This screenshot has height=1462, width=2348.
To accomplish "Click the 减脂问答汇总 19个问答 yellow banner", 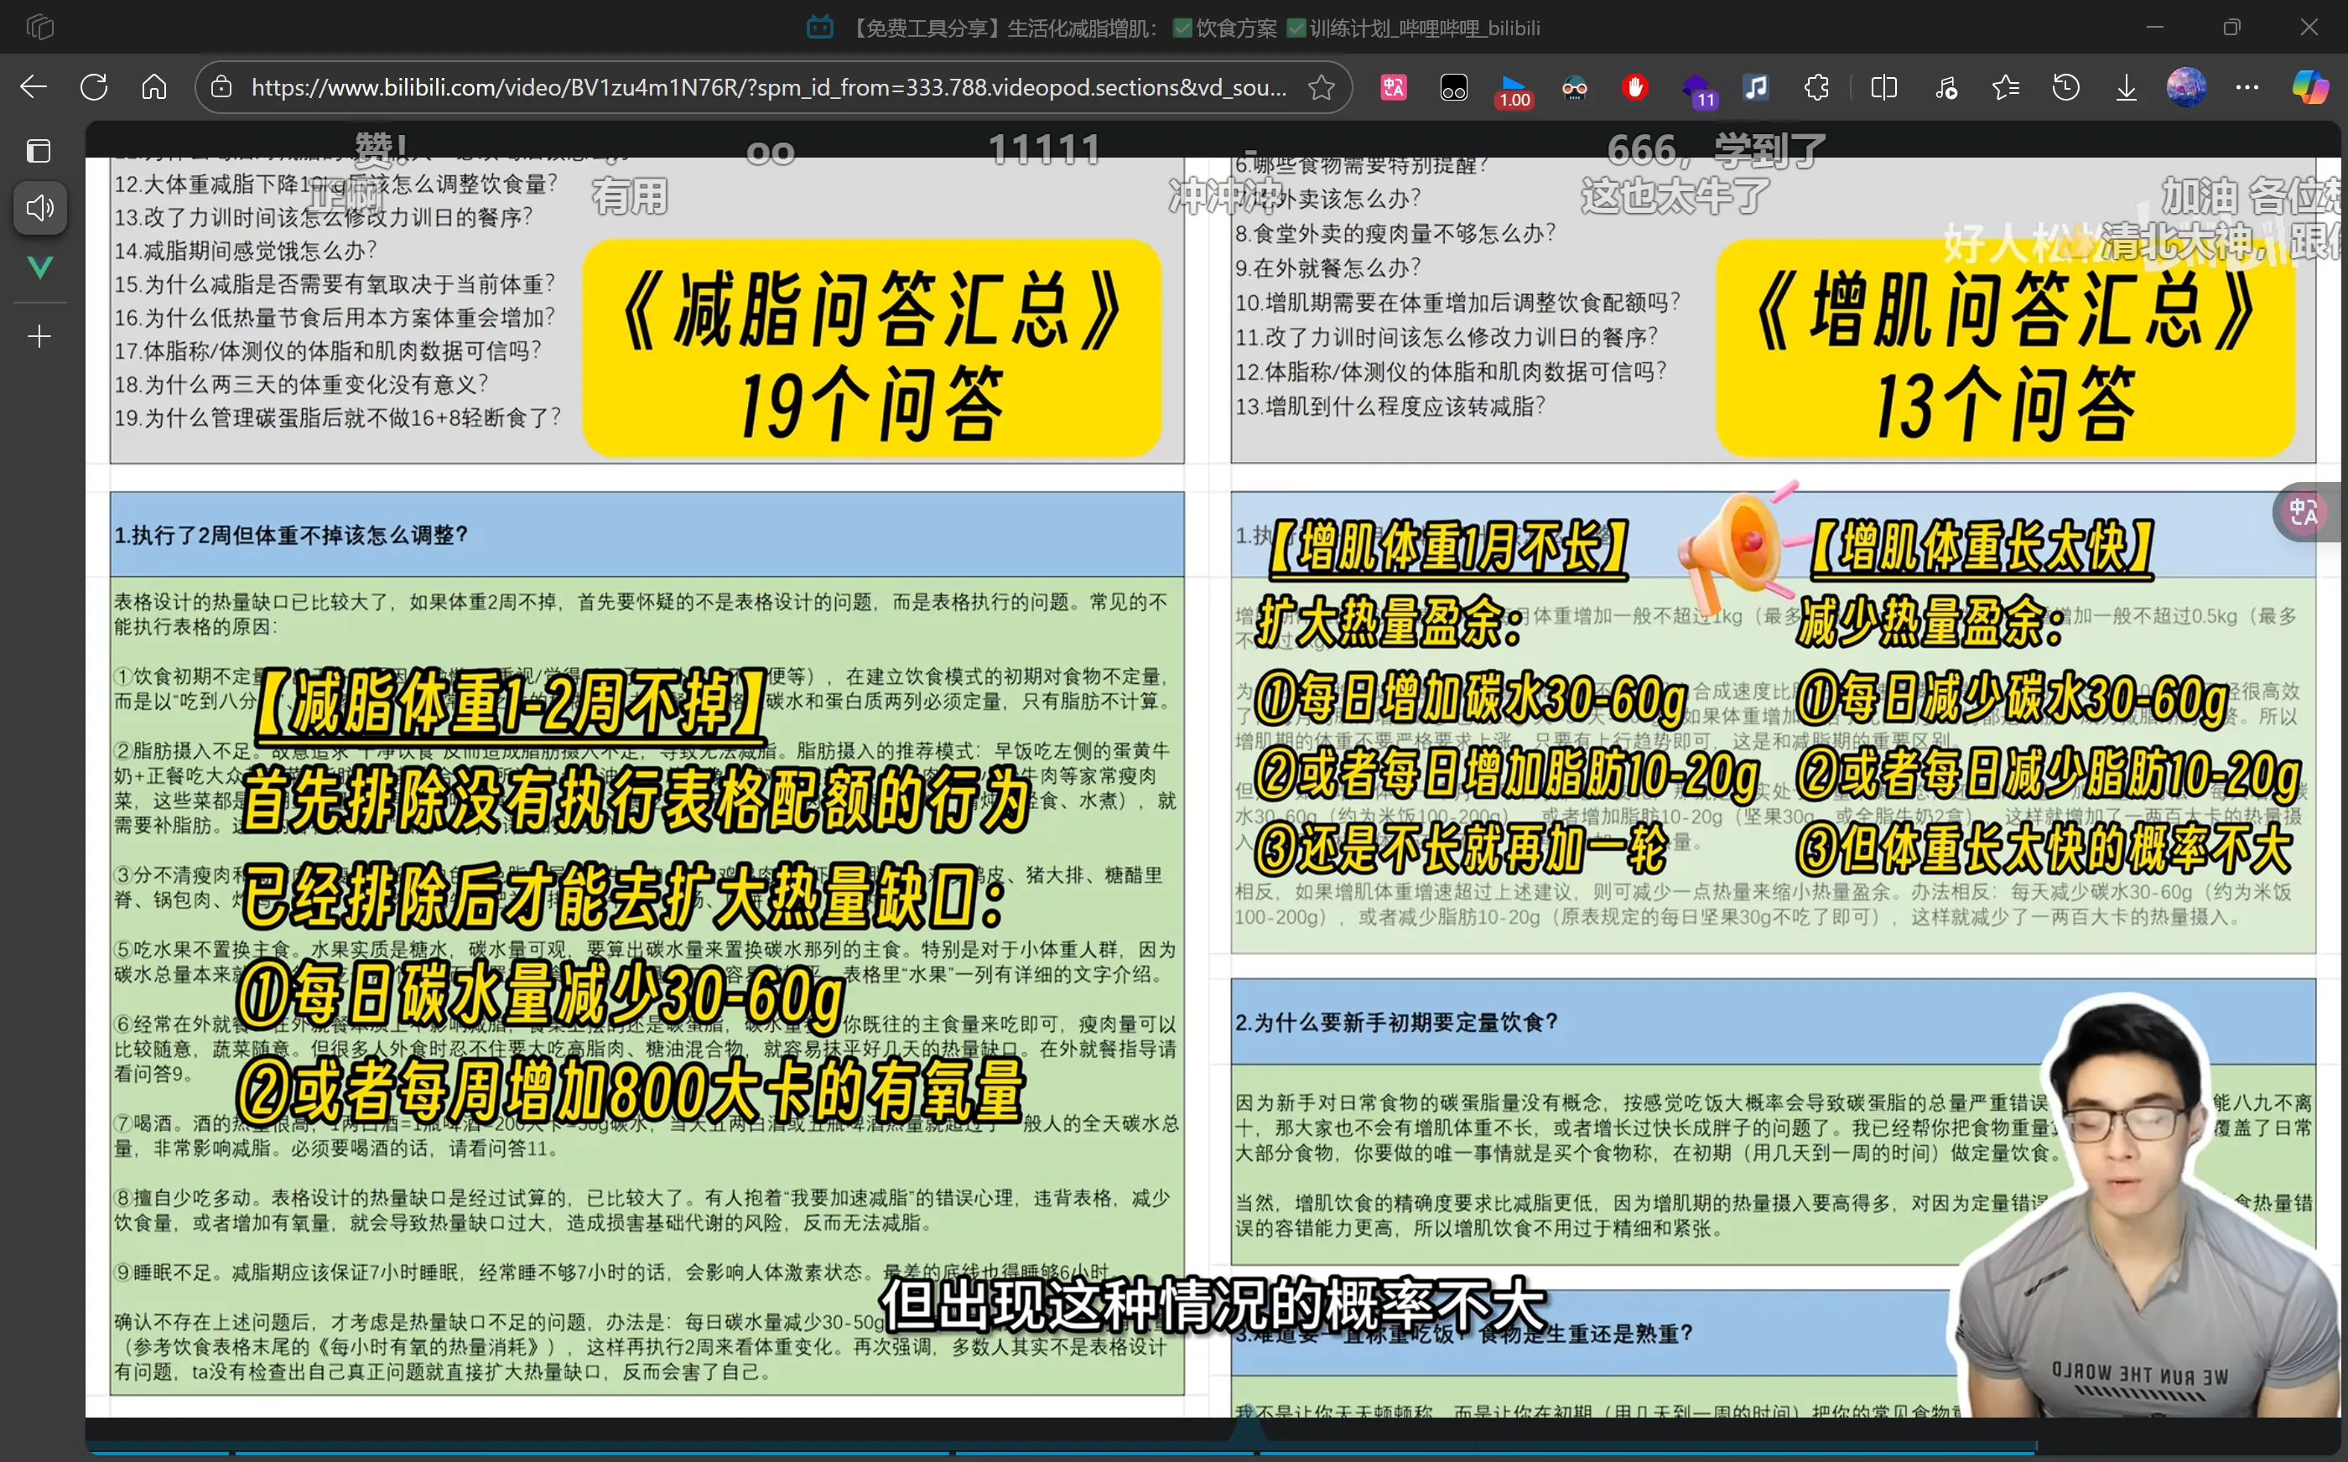I will [871, 349].
